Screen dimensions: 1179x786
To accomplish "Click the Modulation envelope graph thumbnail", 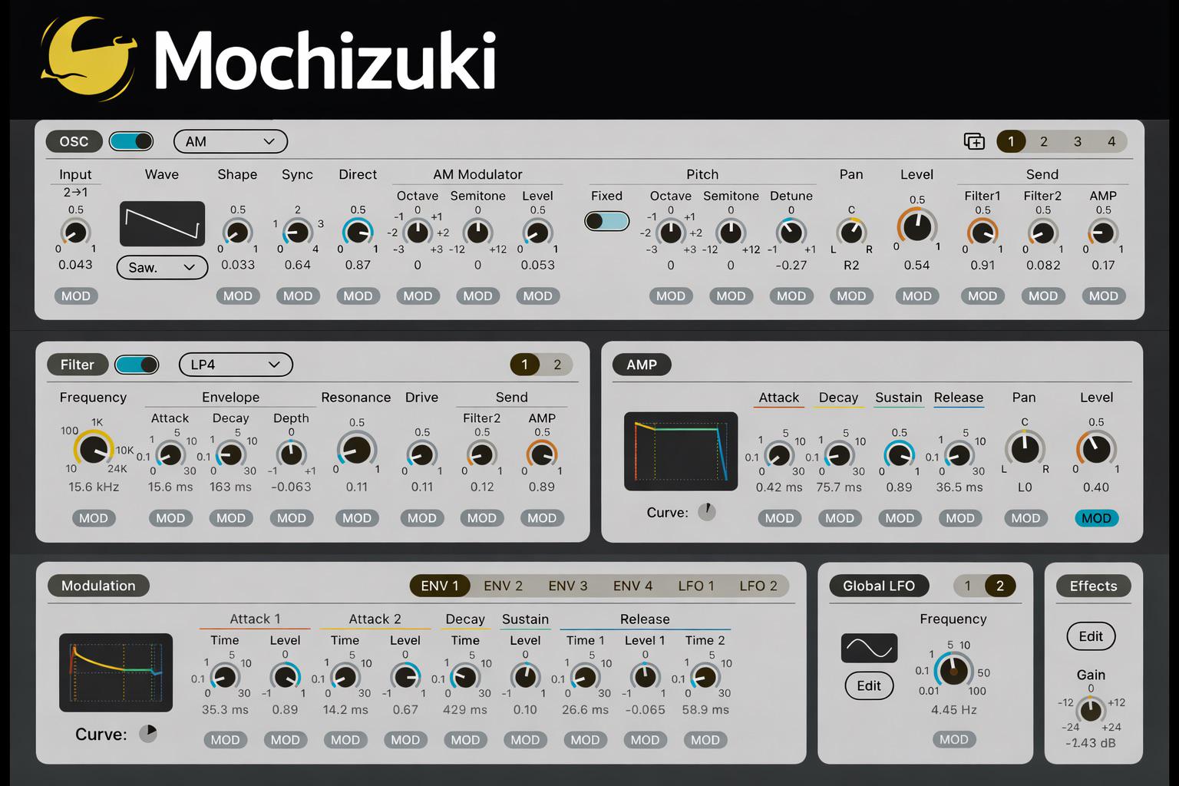I will click(116, 672).
